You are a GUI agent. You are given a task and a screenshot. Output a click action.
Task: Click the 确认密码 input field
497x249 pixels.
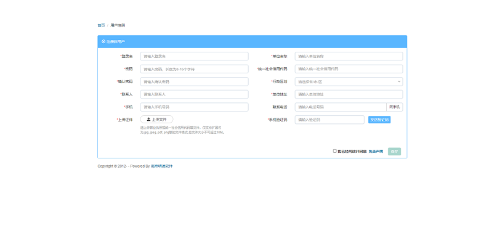click(x=194, y=81)
